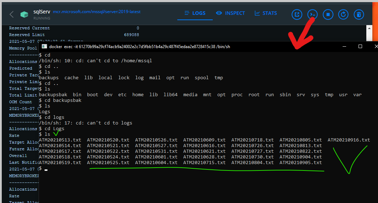Click the OOM Count log line

21,102
